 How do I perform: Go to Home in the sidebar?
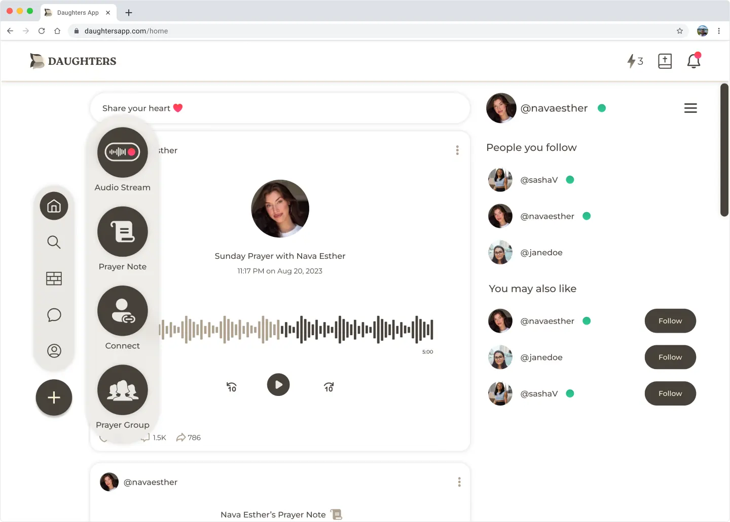coord(54,206)
